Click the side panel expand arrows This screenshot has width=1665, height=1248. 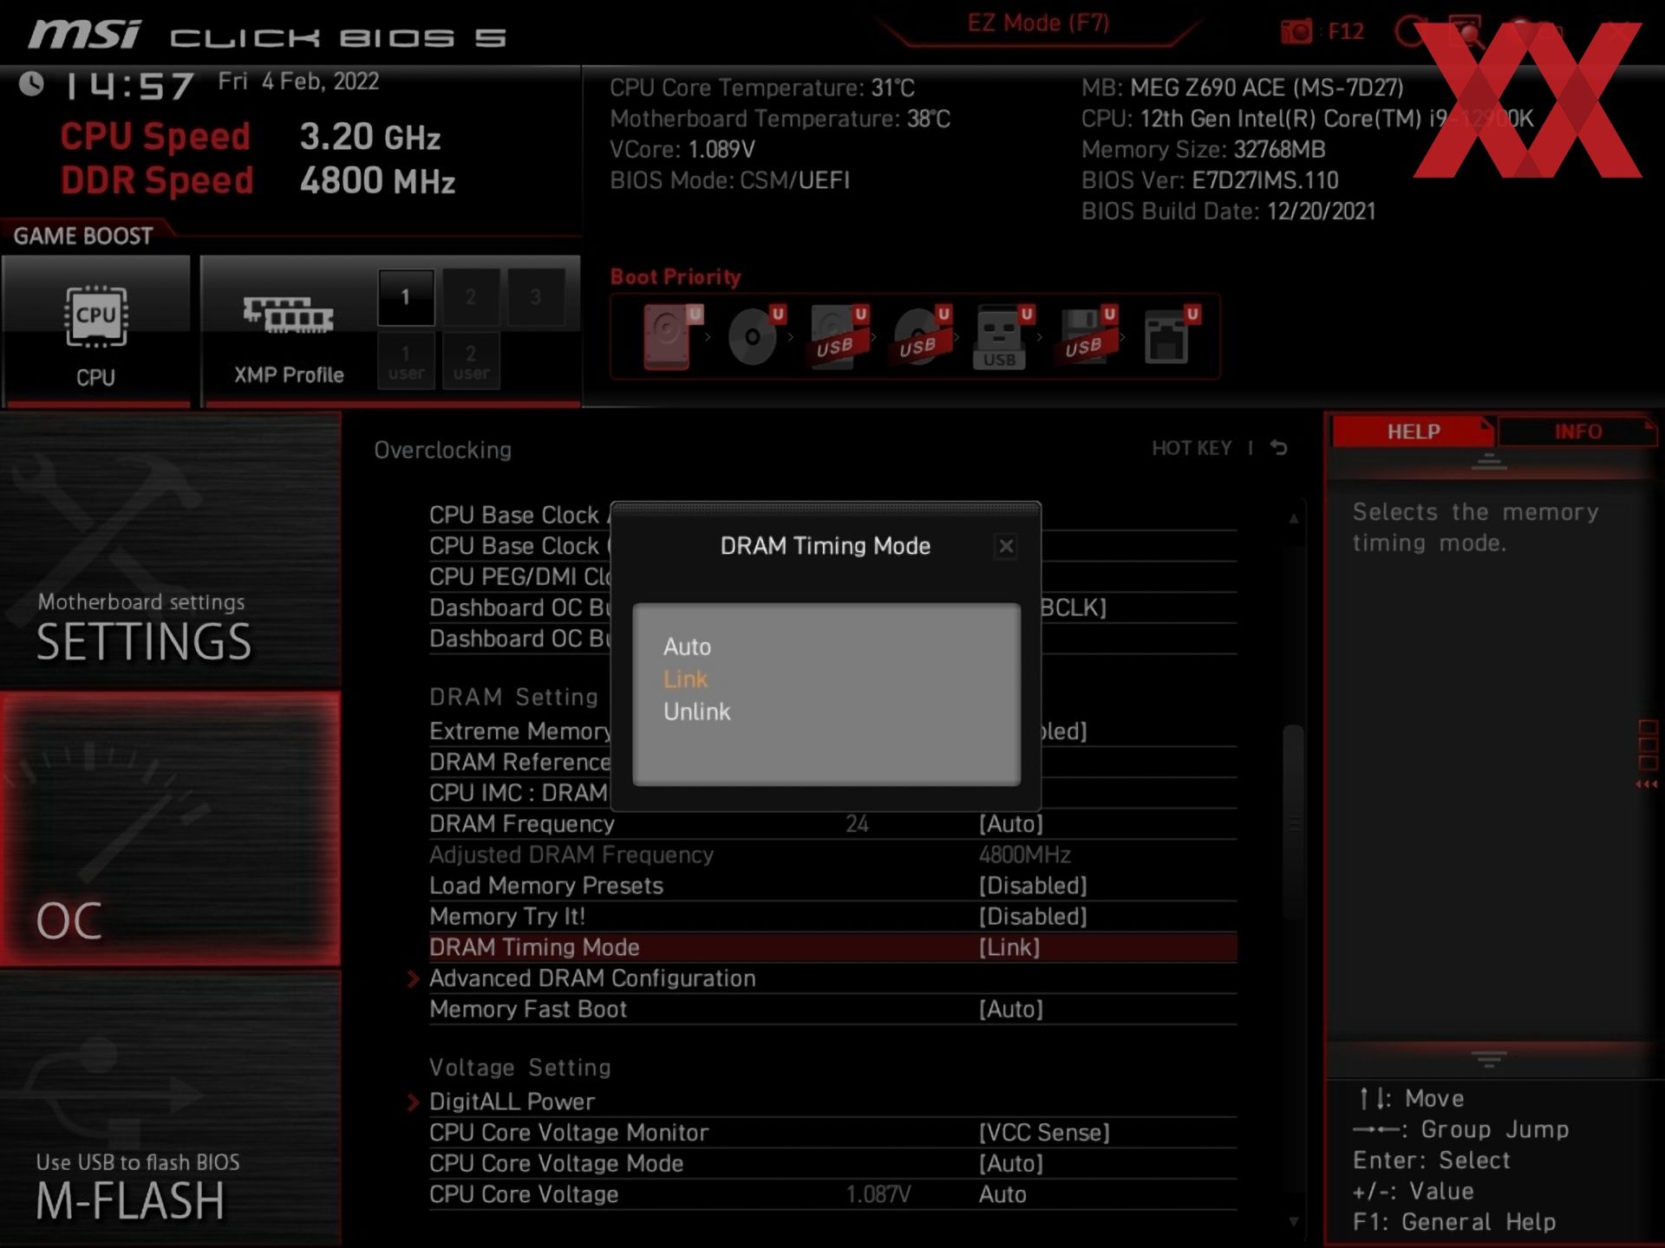1646,784
